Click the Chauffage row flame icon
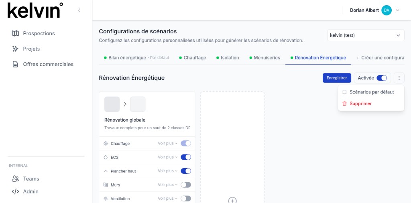 click(x=106, y=144)
